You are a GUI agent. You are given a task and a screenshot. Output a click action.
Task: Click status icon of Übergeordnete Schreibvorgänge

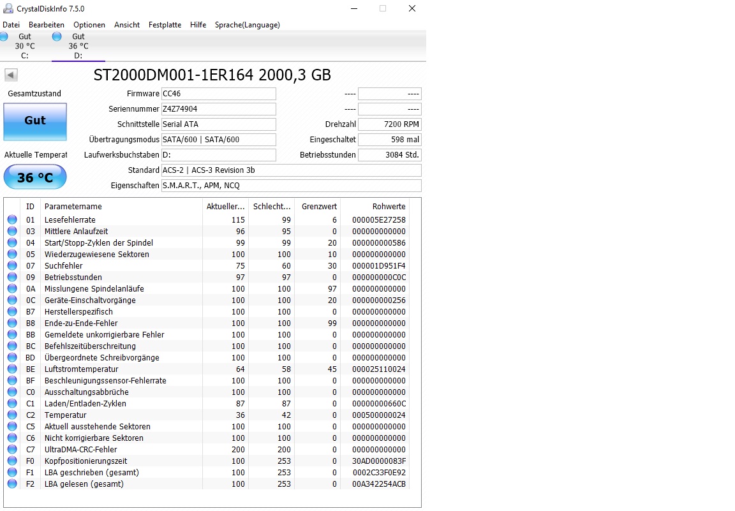pos(12,357)
